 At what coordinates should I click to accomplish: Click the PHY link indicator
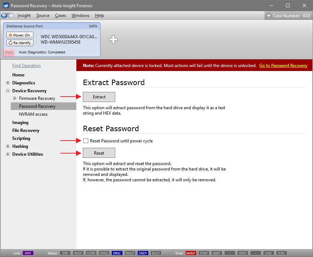(x=28, y=253)
